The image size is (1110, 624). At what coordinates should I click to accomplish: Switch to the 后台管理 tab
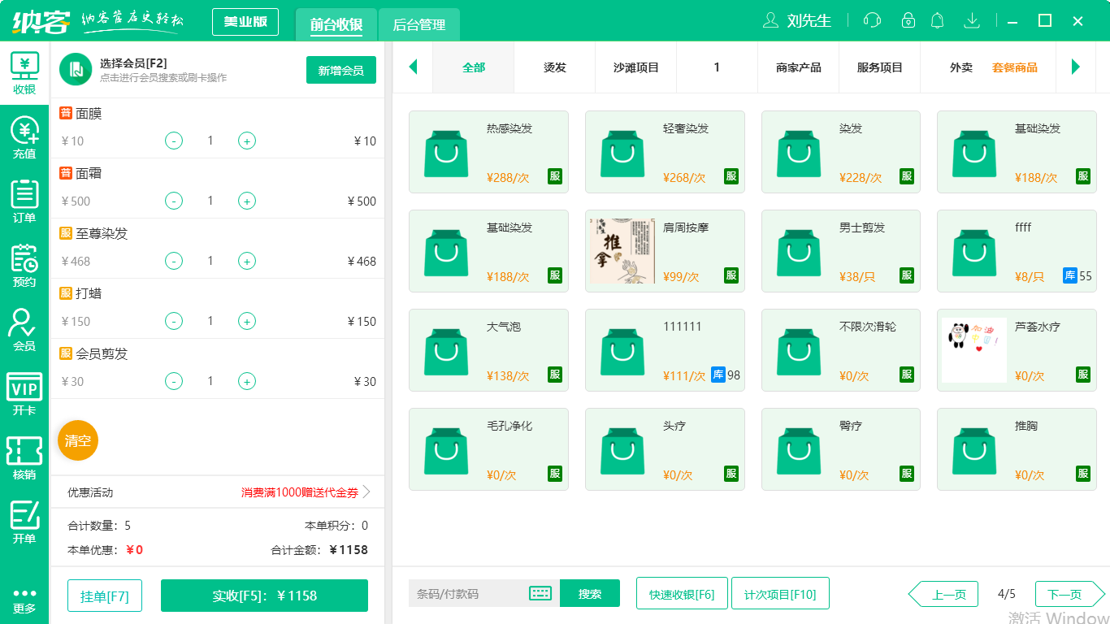pos(419,25)
